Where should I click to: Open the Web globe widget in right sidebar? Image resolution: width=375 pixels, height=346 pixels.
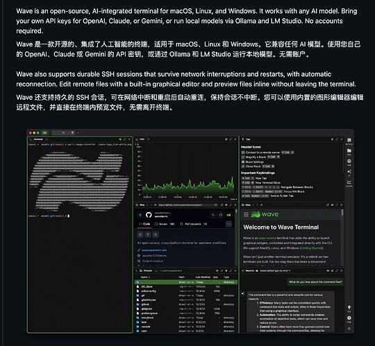349,162
